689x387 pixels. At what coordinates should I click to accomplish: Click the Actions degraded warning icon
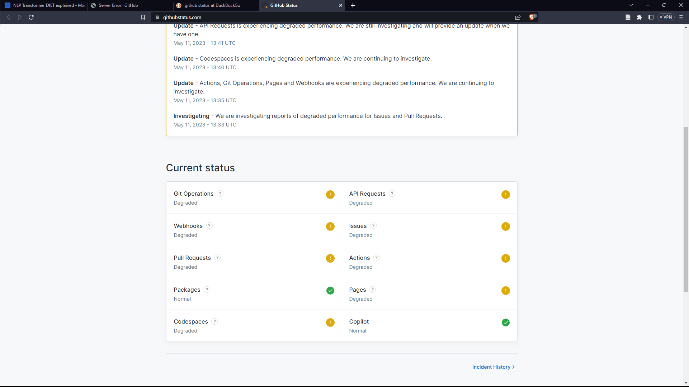506,258
